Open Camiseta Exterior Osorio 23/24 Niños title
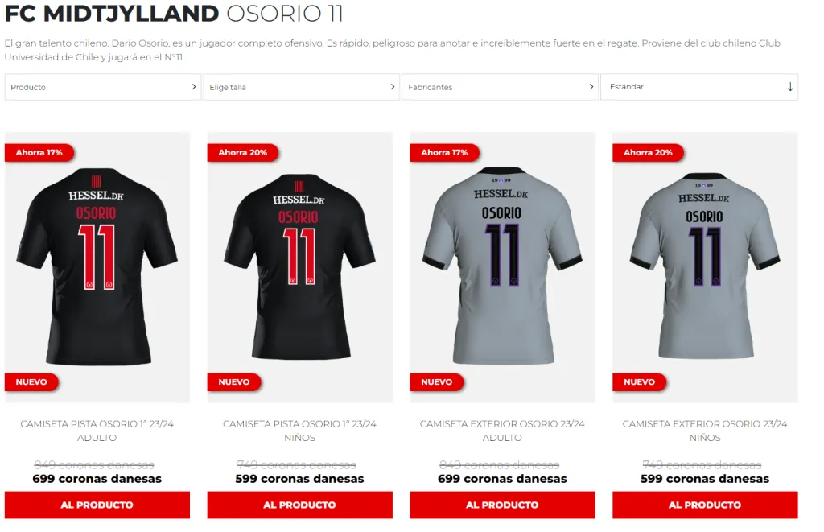 tap(705, 431)
